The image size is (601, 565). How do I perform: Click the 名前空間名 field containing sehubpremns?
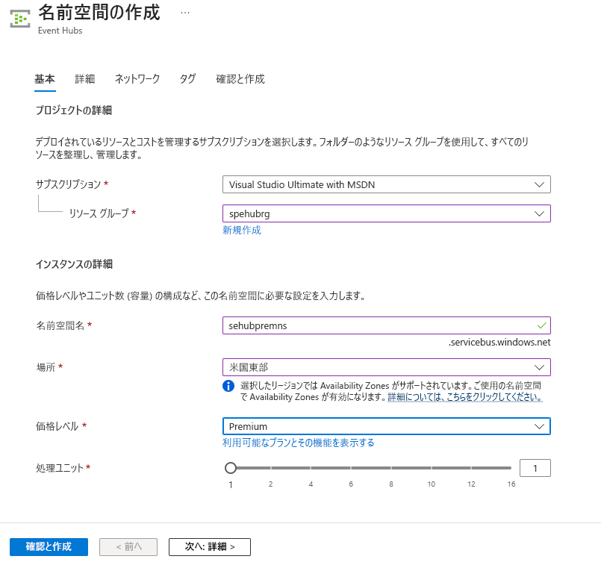pyautogui.click(x=387, y=325)
